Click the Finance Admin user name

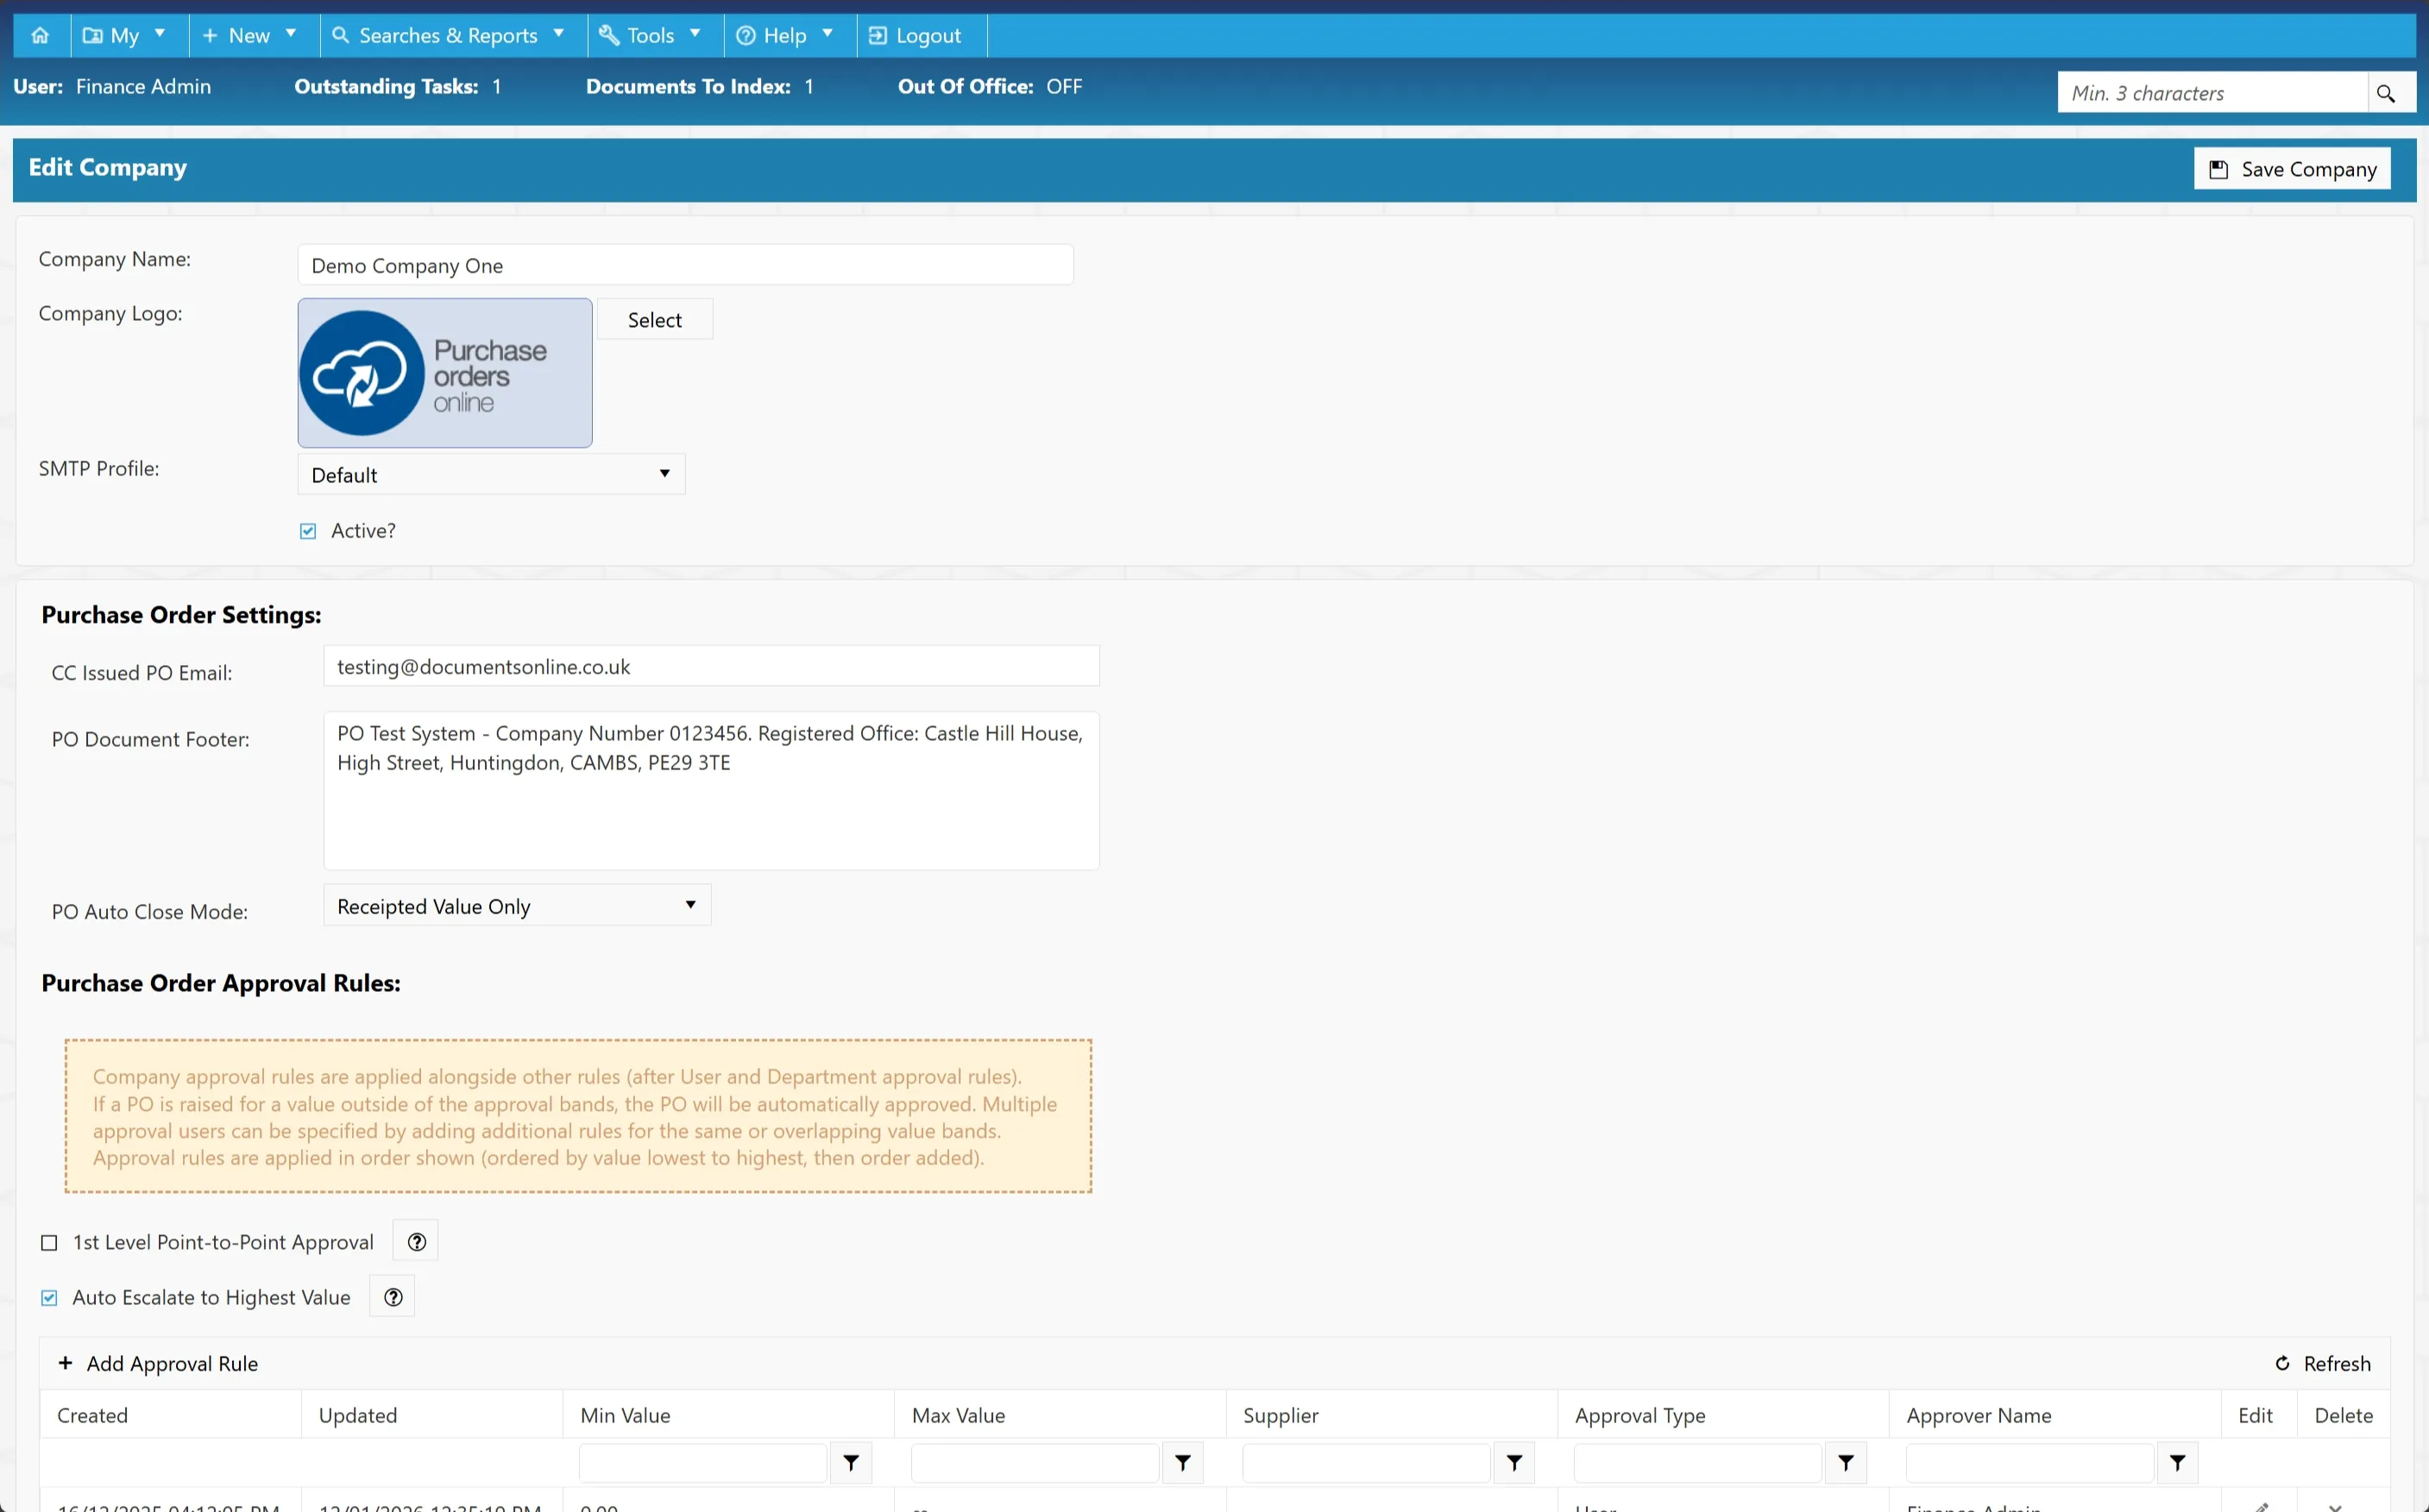tap(143, 87)
